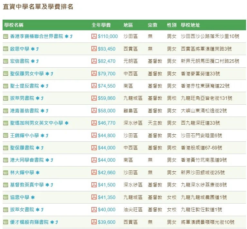Click the table icon beside 優才楊殷有娣書院

6,222
